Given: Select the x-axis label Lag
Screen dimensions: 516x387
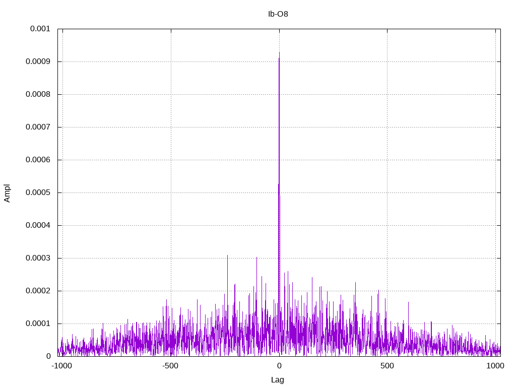Looking at the screenshot, I should (278, 380).
